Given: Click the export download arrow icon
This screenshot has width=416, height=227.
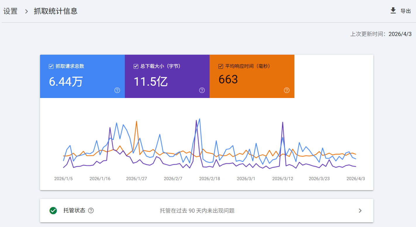Looking at the screenshot, I should [x=393, y=11].
